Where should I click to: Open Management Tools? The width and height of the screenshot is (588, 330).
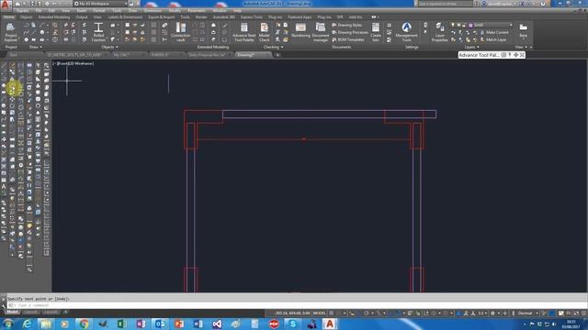[x=406, y=32]
